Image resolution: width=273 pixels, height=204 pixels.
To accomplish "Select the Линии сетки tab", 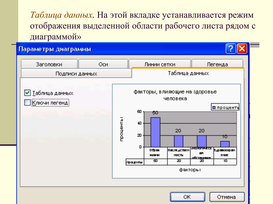I will tap(160, 64).
